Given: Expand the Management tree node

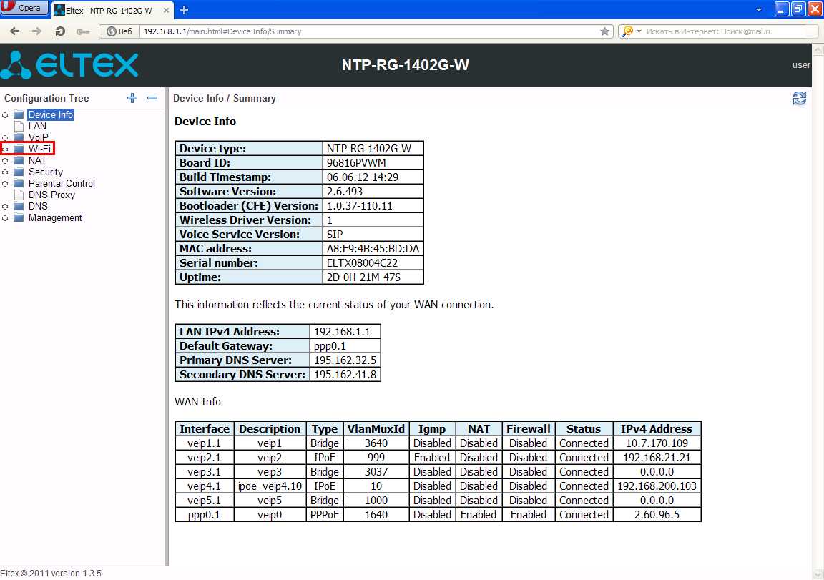Looking at the screenshot, I should (6, 217).
